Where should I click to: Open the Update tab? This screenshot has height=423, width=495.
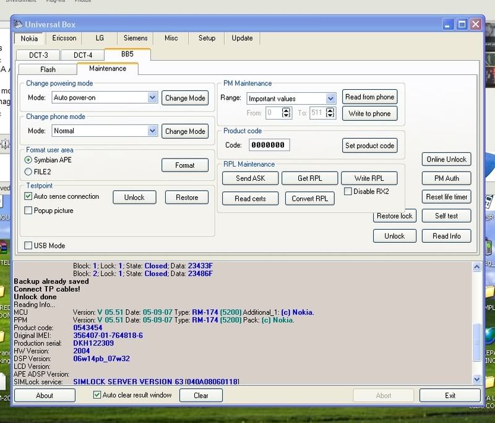[242, 38]
